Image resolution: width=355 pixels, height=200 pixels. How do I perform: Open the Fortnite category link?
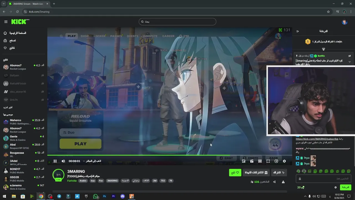click(72, 181)
